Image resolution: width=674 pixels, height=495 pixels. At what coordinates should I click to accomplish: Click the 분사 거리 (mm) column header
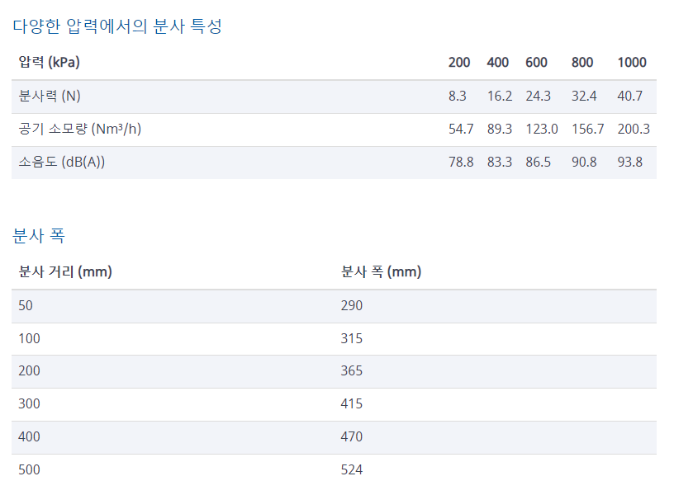click(65, 272)
